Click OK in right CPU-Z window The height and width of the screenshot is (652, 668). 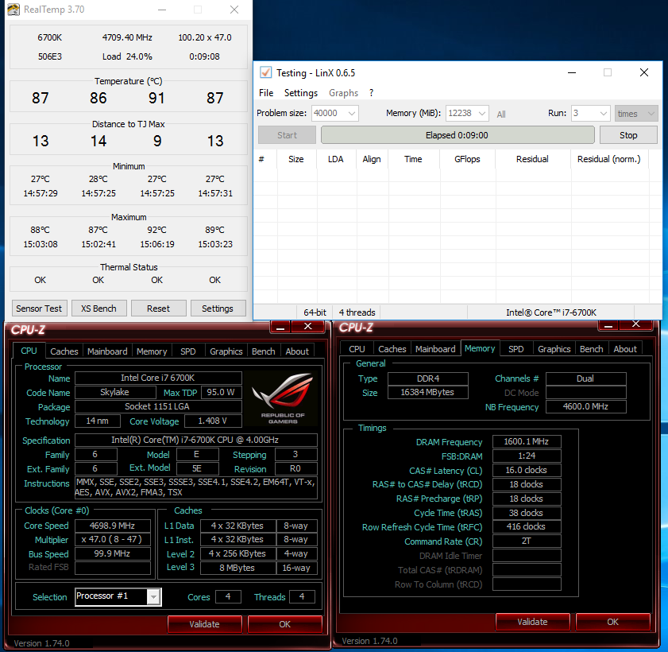612,622
